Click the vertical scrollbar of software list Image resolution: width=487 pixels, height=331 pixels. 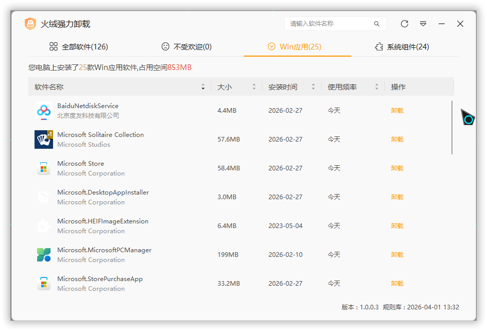[x=452, y=127]
